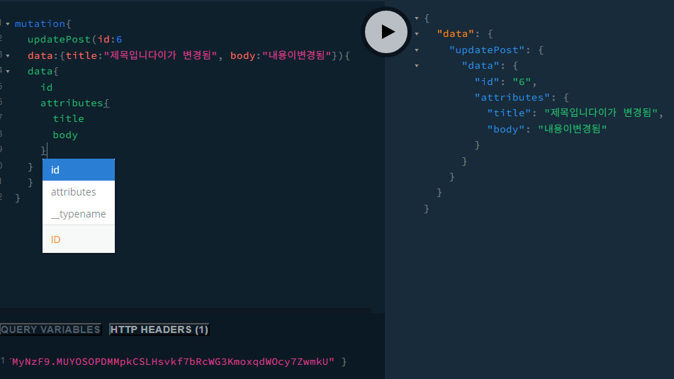Click the "id": "6" response line
Viewport: 674px width, 379px height.
505,81
